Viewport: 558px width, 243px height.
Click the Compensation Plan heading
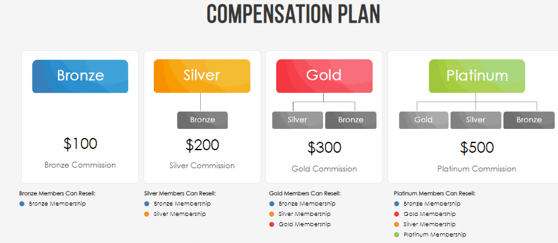coord(293,15)
